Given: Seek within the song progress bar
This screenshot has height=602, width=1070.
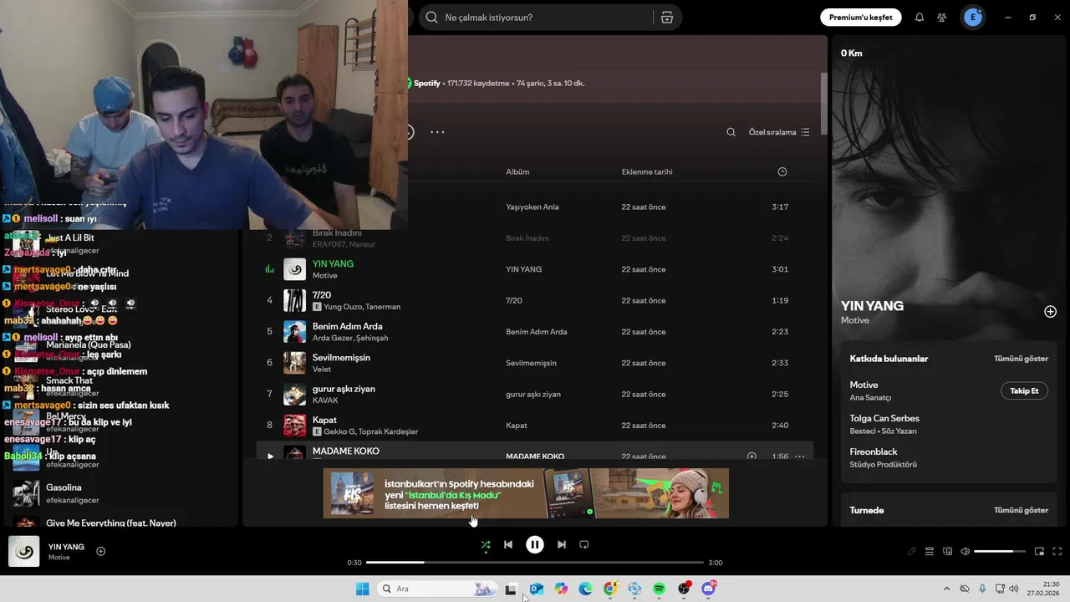Looking at the screenshot, I should pyautogui.click(x=535, y=563).
